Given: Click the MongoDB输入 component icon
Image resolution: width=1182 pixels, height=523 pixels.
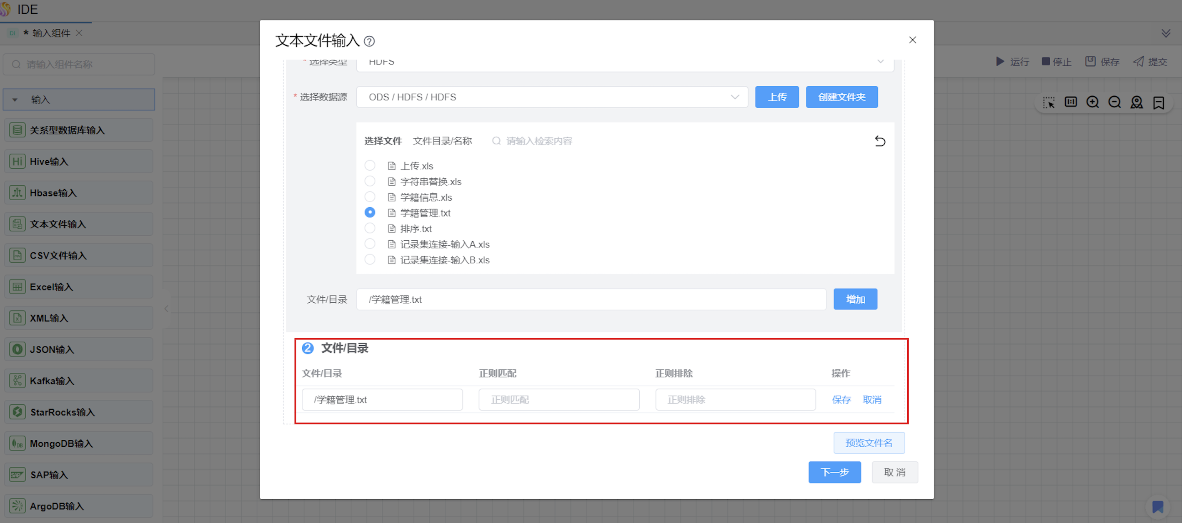Looking at the screenshot, I should (17, 443).
